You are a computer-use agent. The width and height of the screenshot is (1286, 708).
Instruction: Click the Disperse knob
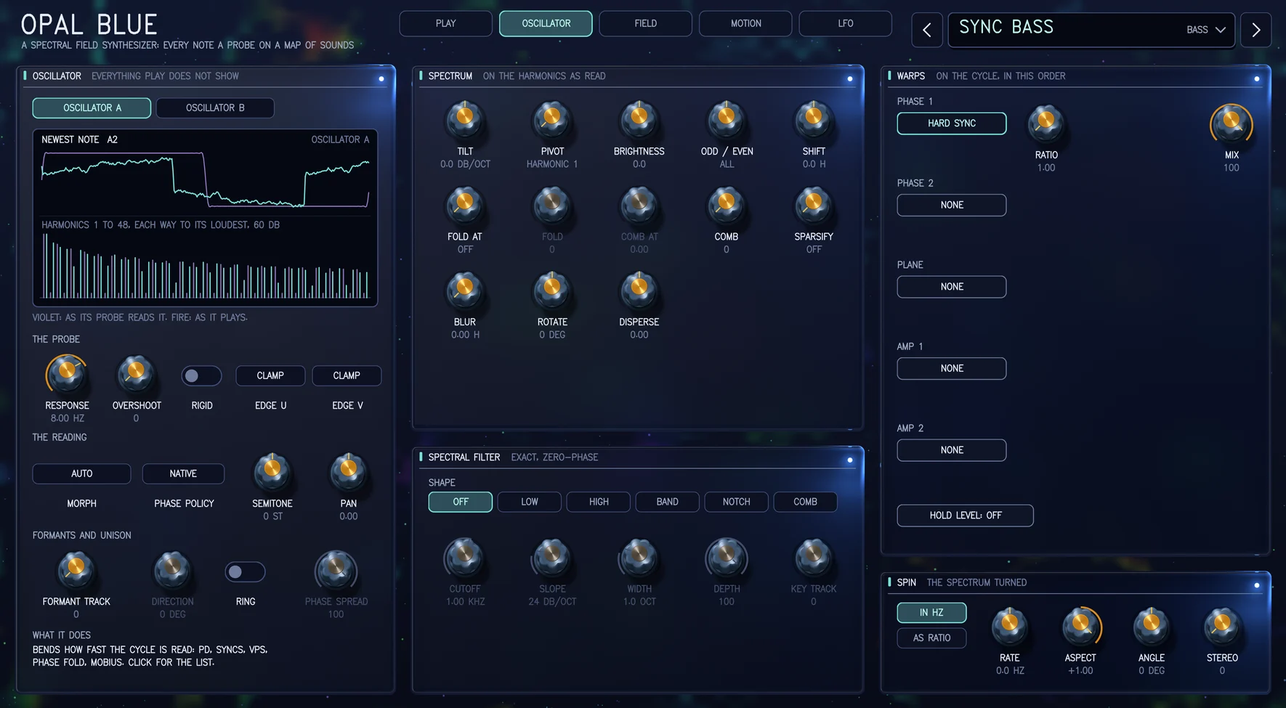(x=639, y=290)
